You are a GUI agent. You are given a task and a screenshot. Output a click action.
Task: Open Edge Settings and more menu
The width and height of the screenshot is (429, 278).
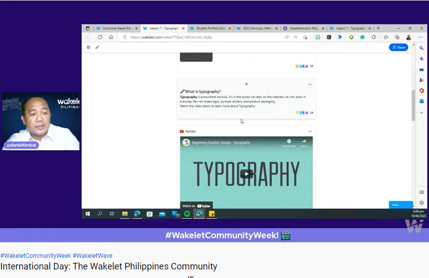[420, 37]
